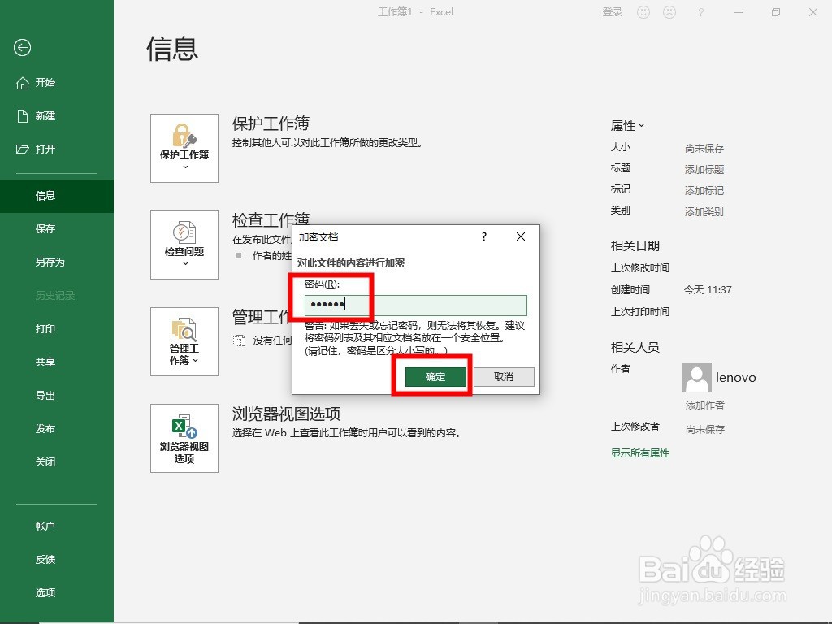Click the lenovo author name
This screenshot has width=832, height=624.
pyautogui.click(x=736, y=378)
